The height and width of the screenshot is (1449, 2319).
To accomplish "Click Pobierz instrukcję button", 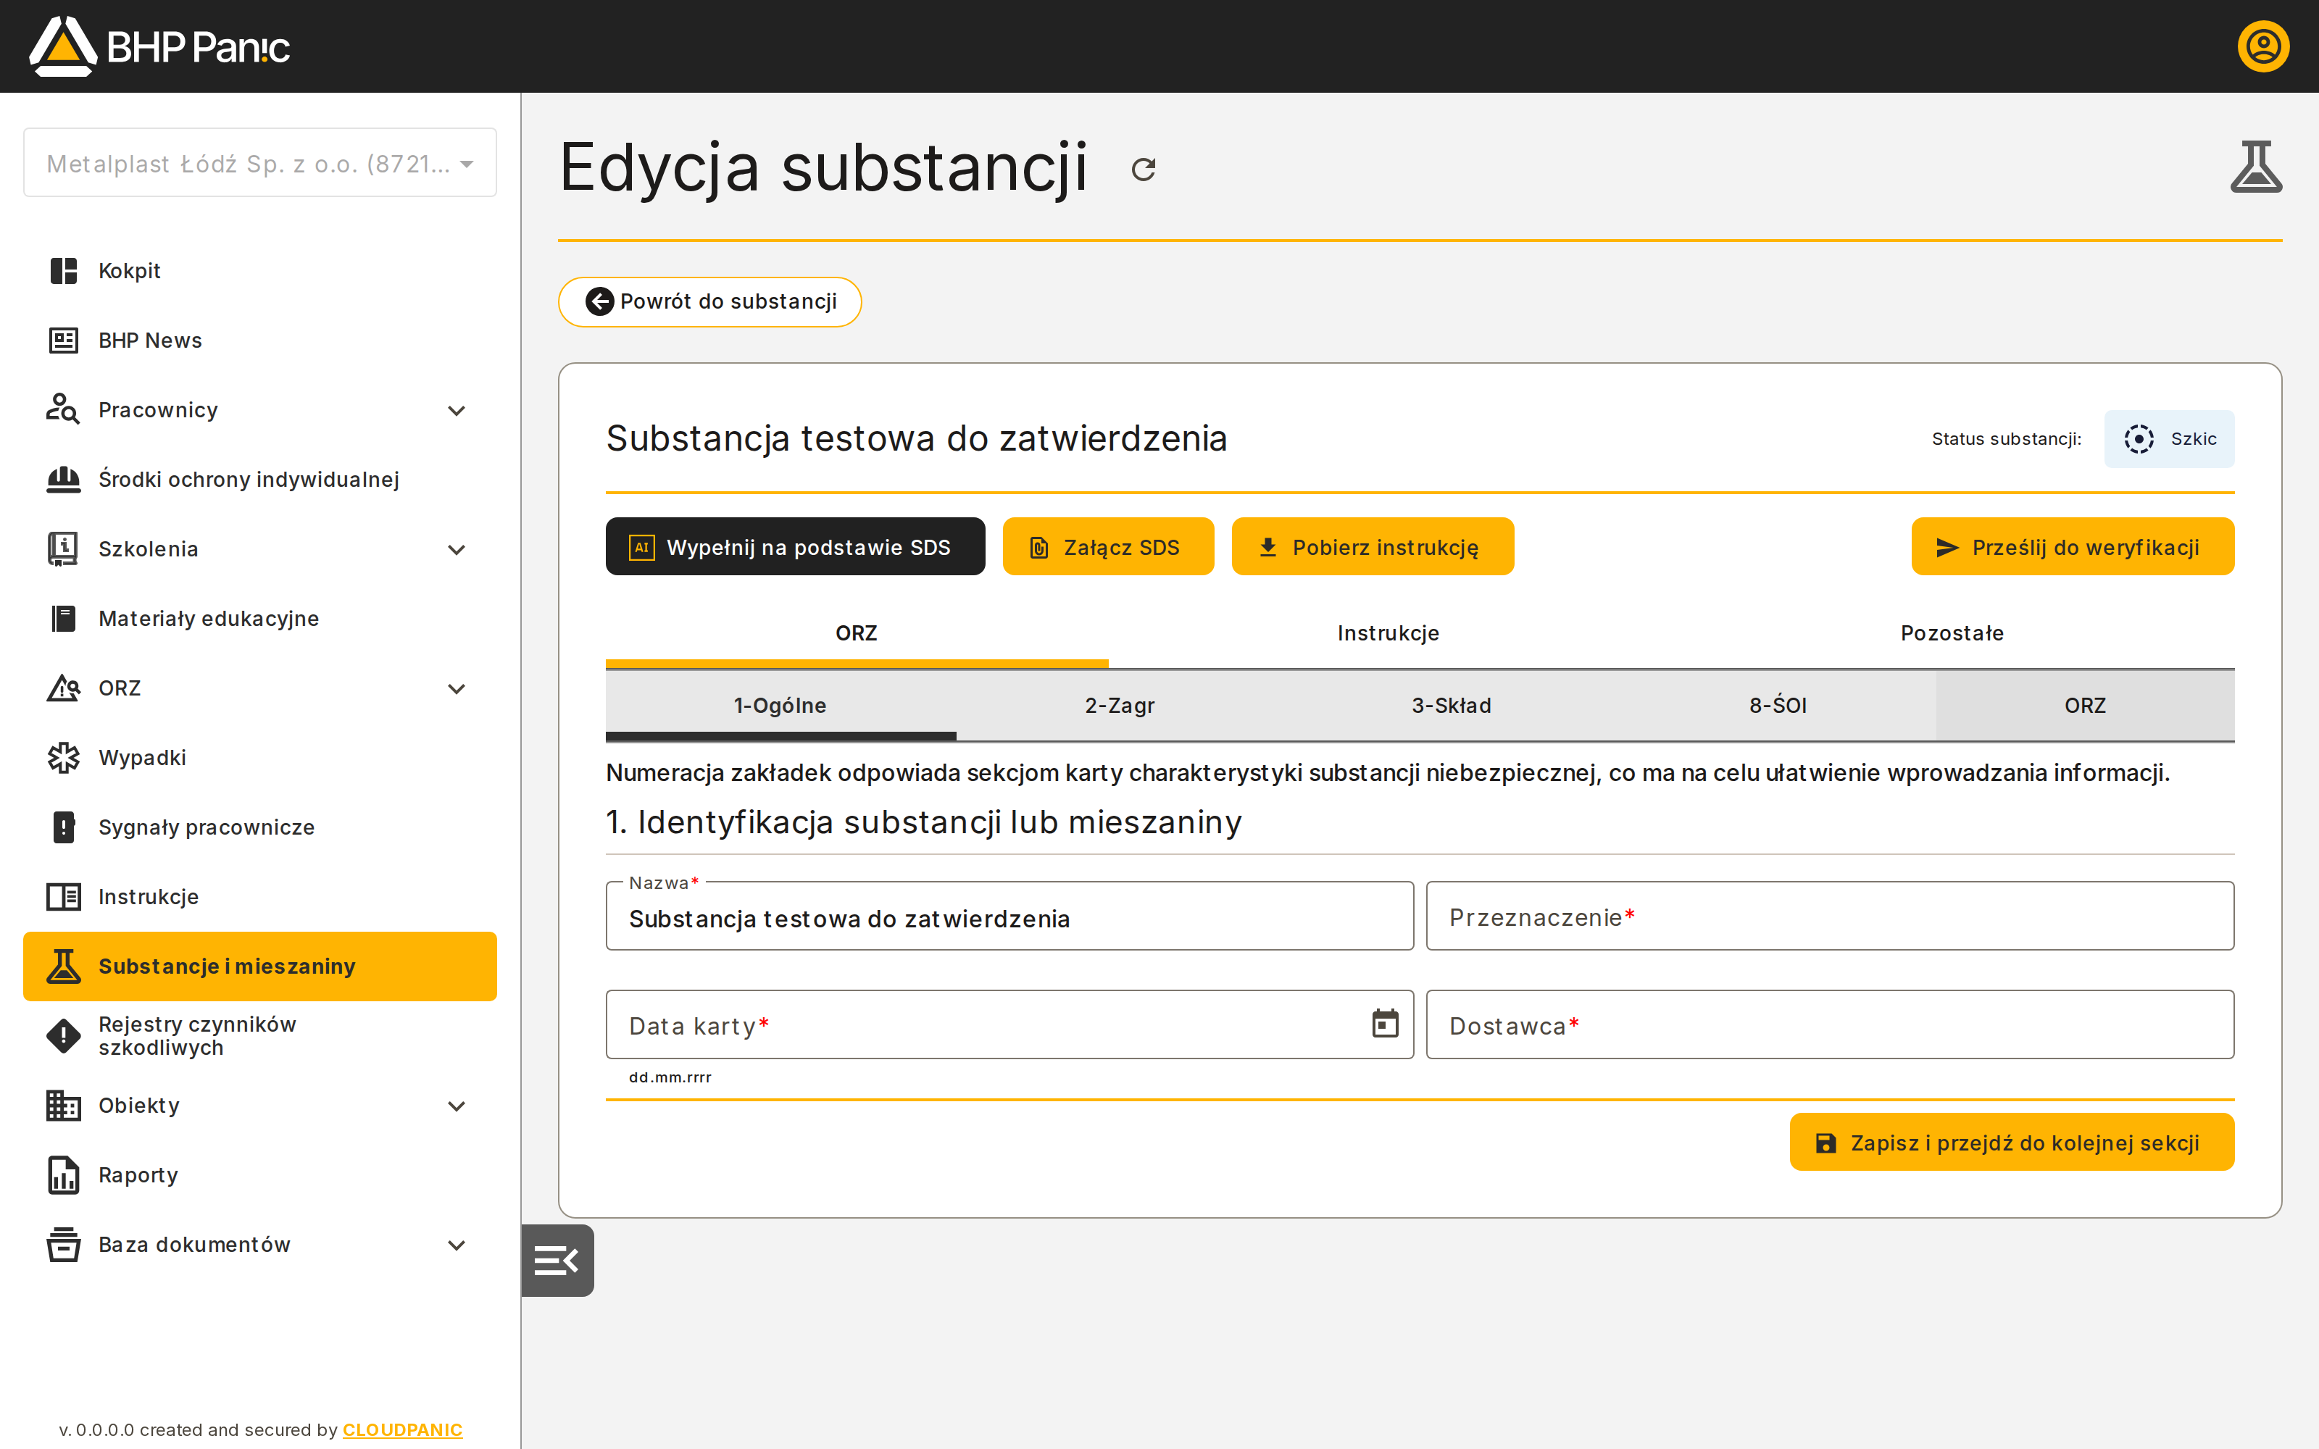I will [x=1373, y=546].
